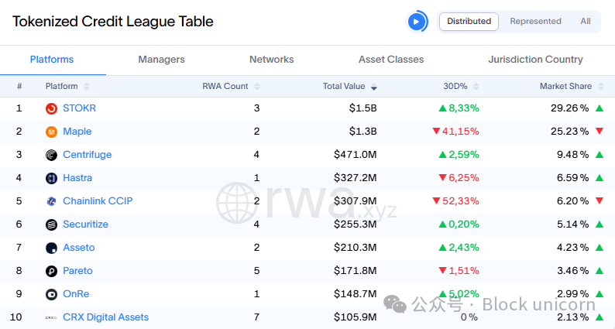Open the Managers tab
Viewport: 615px width, 329px height.
point(161,60)
